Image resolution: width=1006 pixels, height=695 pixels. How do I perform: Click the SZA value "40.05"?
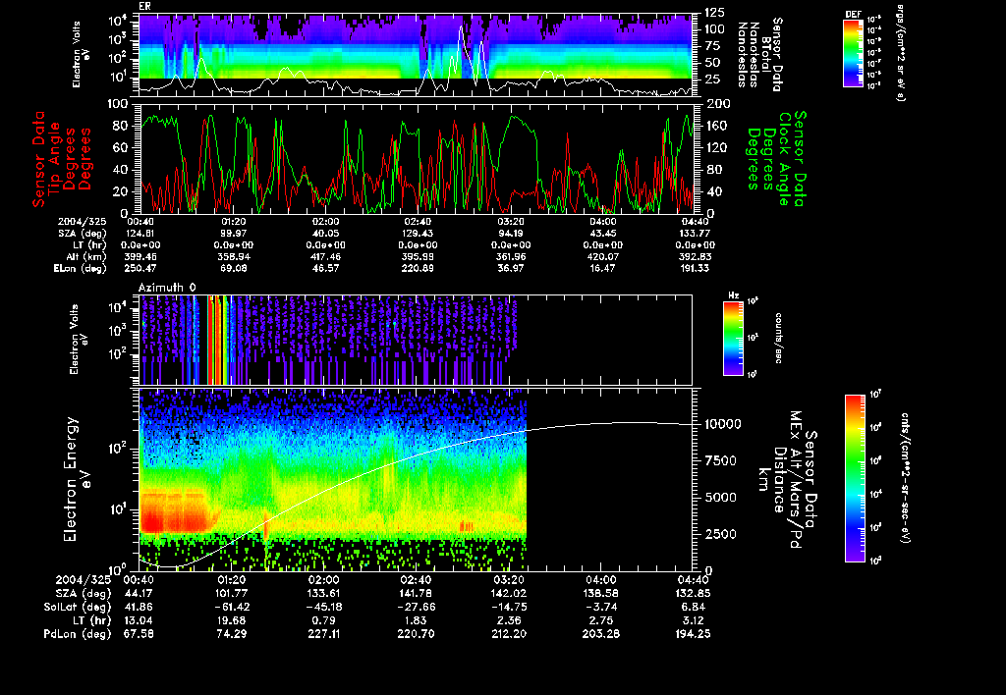324,234
